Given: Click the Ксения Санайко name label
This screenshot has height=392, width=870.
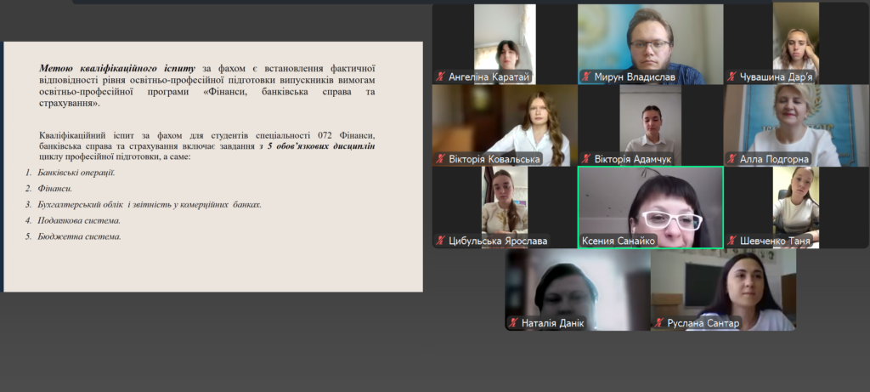Looking at the screenshot, I should pos(619,241).
